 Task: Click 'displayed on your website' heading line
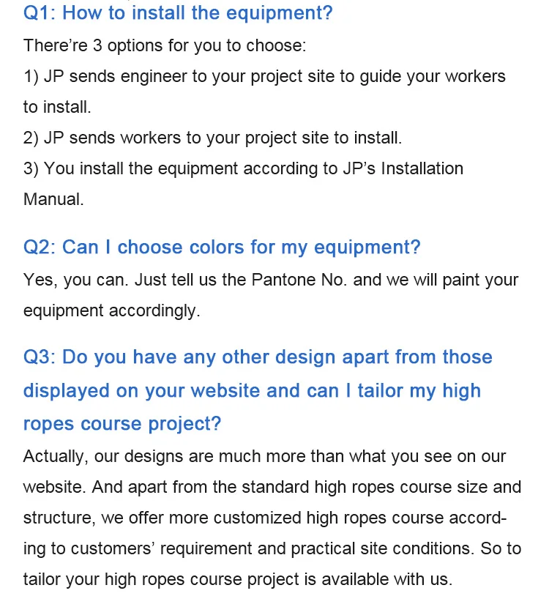point(252,390)
